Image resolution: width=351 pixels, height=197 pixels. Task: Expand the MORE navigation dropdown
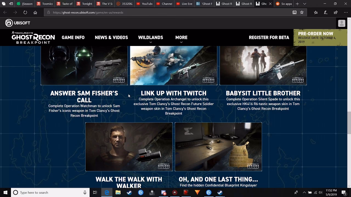[x=181, y=37]
